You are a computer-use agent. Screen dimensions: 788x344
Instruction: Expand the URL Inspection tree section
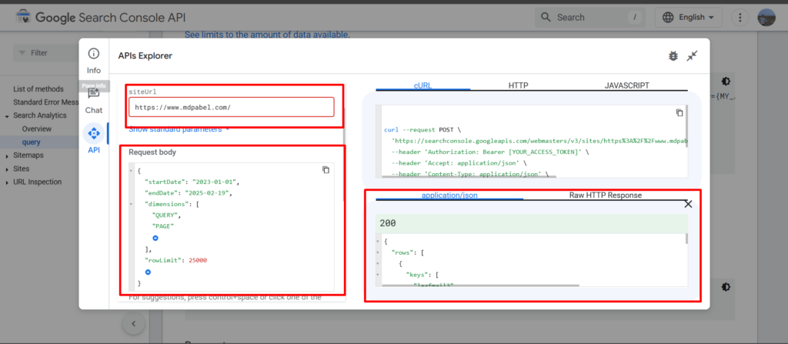(x=7, y=182)
